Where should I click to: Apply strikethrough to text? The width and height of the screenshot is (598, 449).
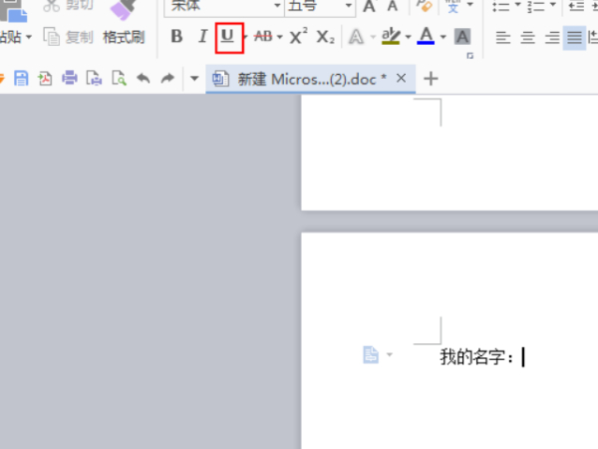(263, 37)
